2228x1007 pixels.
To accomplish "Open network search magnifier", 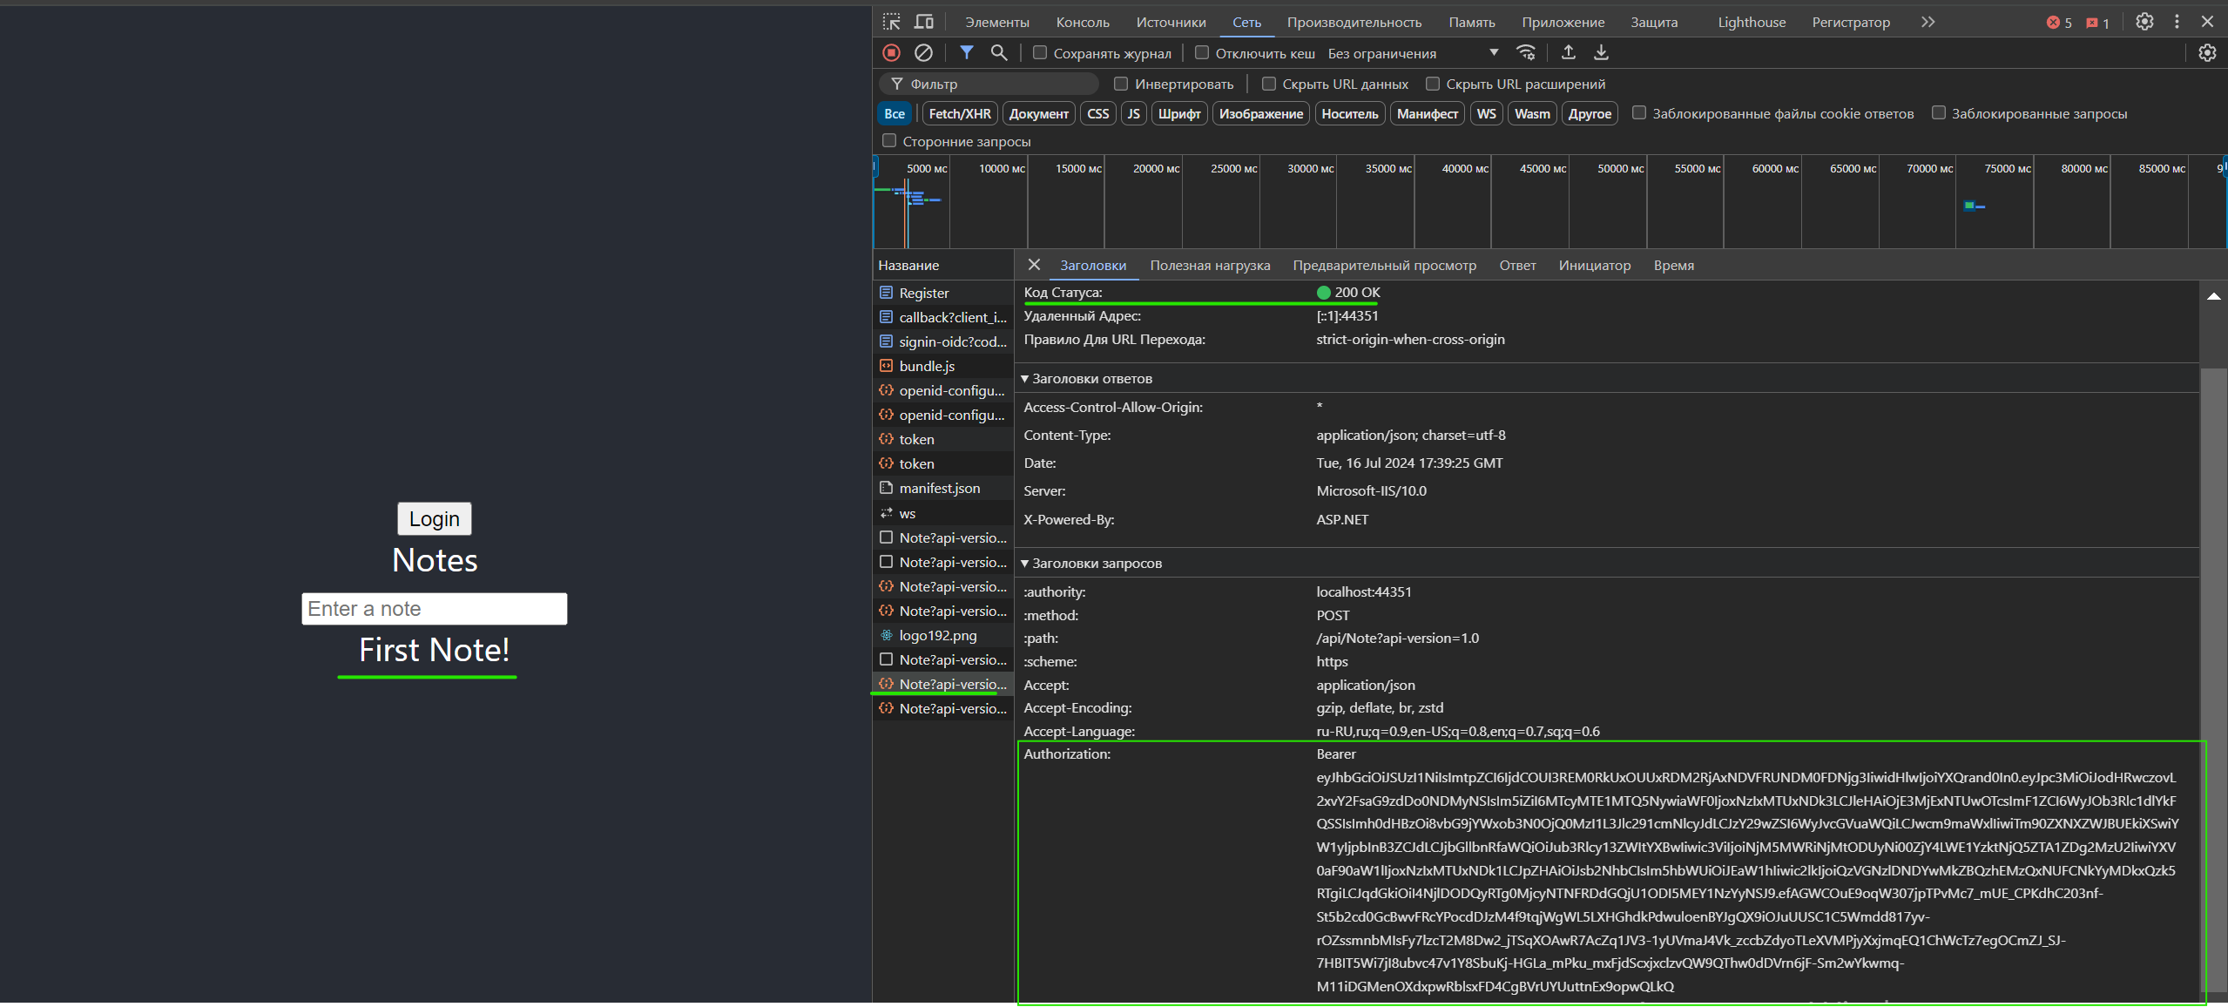I will point(999,53).
